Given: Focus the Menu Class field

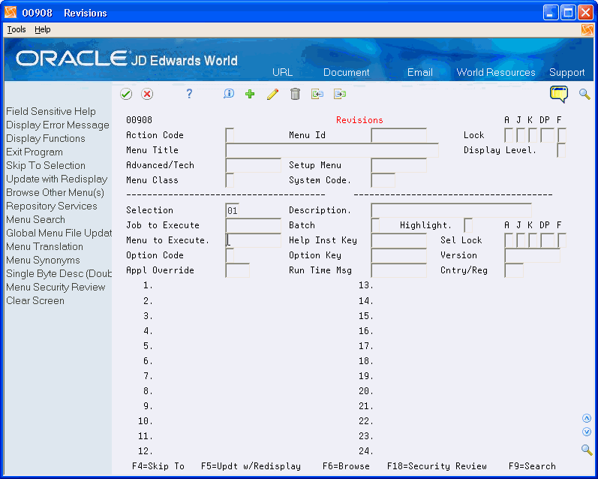Looking at the screenshot, I should coord(230,180).
